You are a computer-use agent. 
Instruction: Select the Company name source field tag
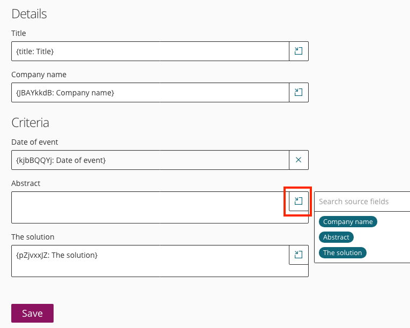(x=348, y=222)
